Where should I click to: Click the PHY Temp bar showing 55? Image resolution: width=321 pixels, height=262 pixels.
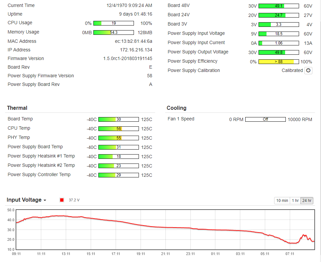119,138
